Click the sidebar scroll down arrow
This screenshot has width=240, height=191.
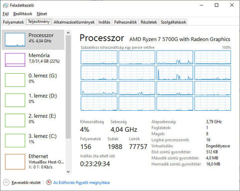click(68, 171)
